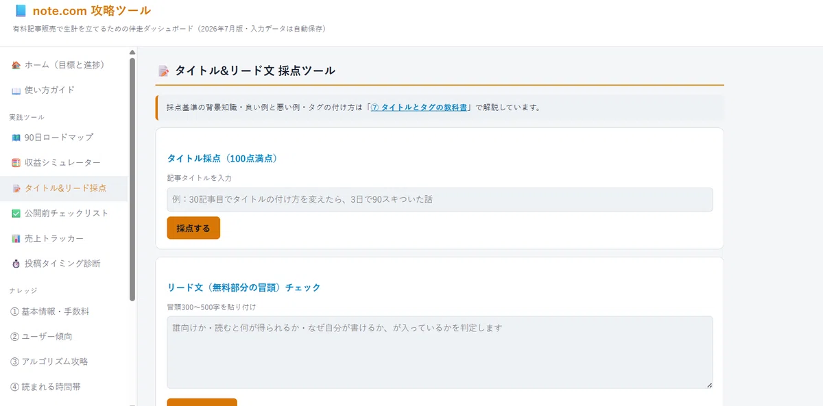823x406 pixels.
Task: Click the リード文 textarea
Action: (x=440, y=352)
